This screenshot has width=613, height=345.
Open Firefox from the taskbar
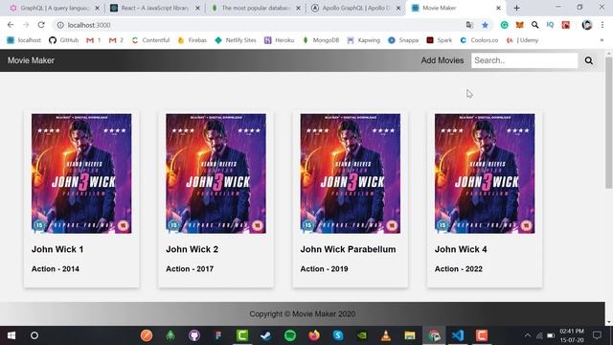pos(314,335)
